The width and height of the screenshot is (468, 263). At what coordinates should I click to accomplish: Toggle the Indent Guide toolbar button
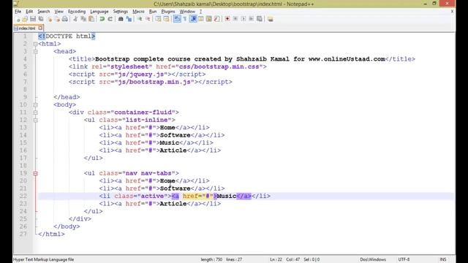coord(193,19)
